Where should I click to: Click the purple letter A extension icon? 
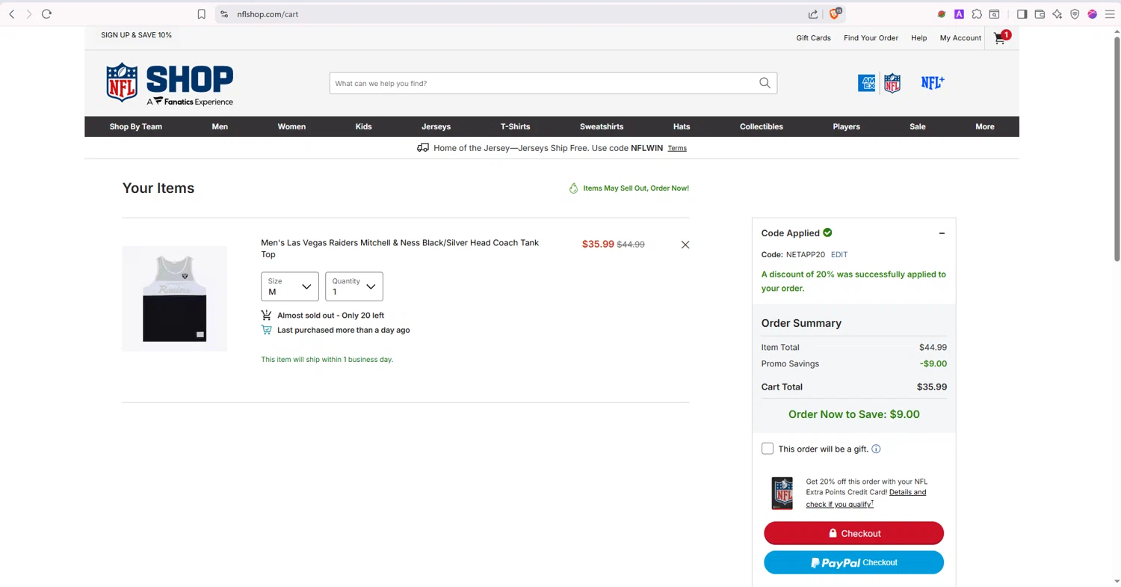pyautogui.click(x=959, y=14)
